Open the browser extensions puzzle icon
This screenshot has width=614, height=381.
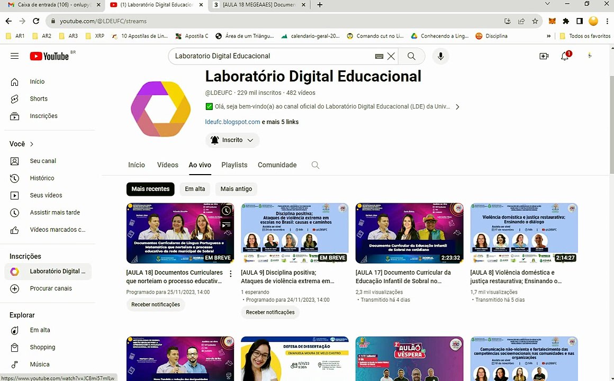click(x=566, y=21)
